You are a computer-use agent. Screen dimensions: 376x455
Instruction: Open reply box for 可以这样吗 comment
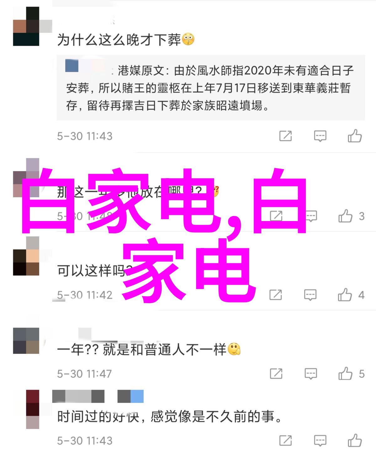(x=310, y=295)
